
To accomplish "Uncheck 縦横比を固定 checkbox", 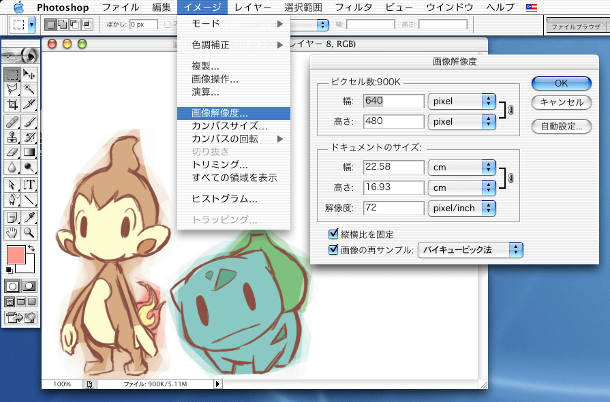I will tap(333, 234).
